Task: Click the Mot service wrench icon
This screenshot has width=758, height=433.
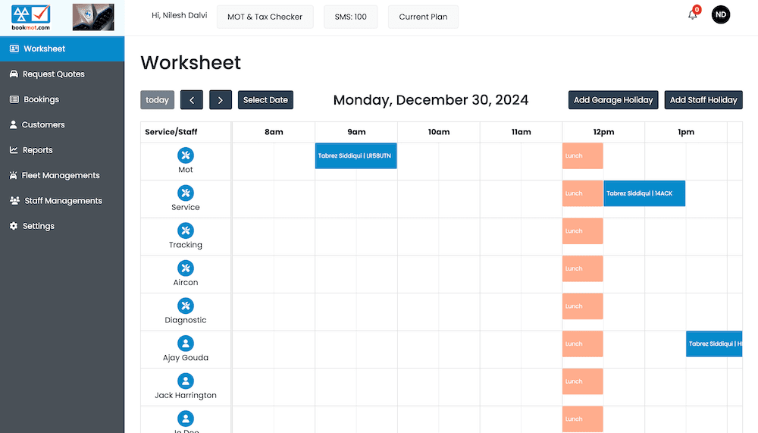Action: tap(186, 155)
